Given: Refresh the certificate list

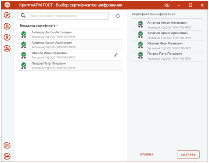Looking at the screenshot, I should tap(118, 16).
